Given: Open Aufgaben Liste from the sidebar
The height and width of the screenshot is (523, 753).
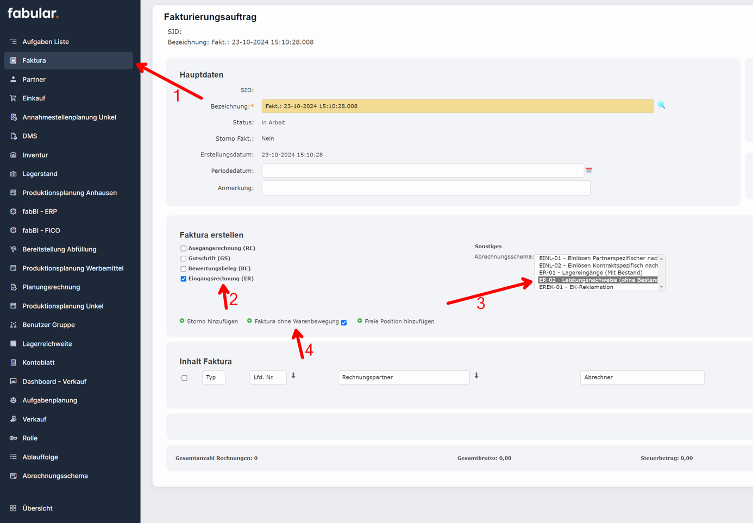Looking at the screenshot, I should (46, 41).
